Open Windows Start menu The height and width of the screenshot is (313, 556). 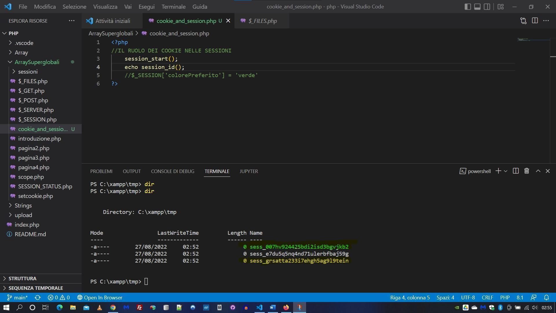[6, 307]
